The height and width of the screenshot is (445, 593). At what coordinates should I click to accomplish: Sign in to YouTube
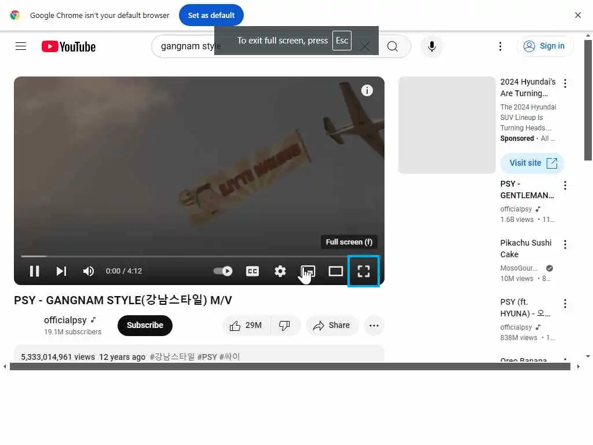544,46
